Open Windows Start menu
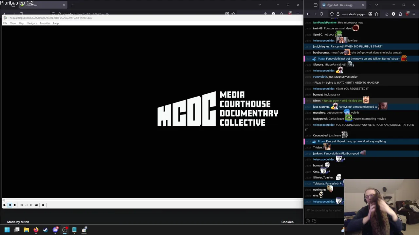419x235 pixels. pos(7,230)
